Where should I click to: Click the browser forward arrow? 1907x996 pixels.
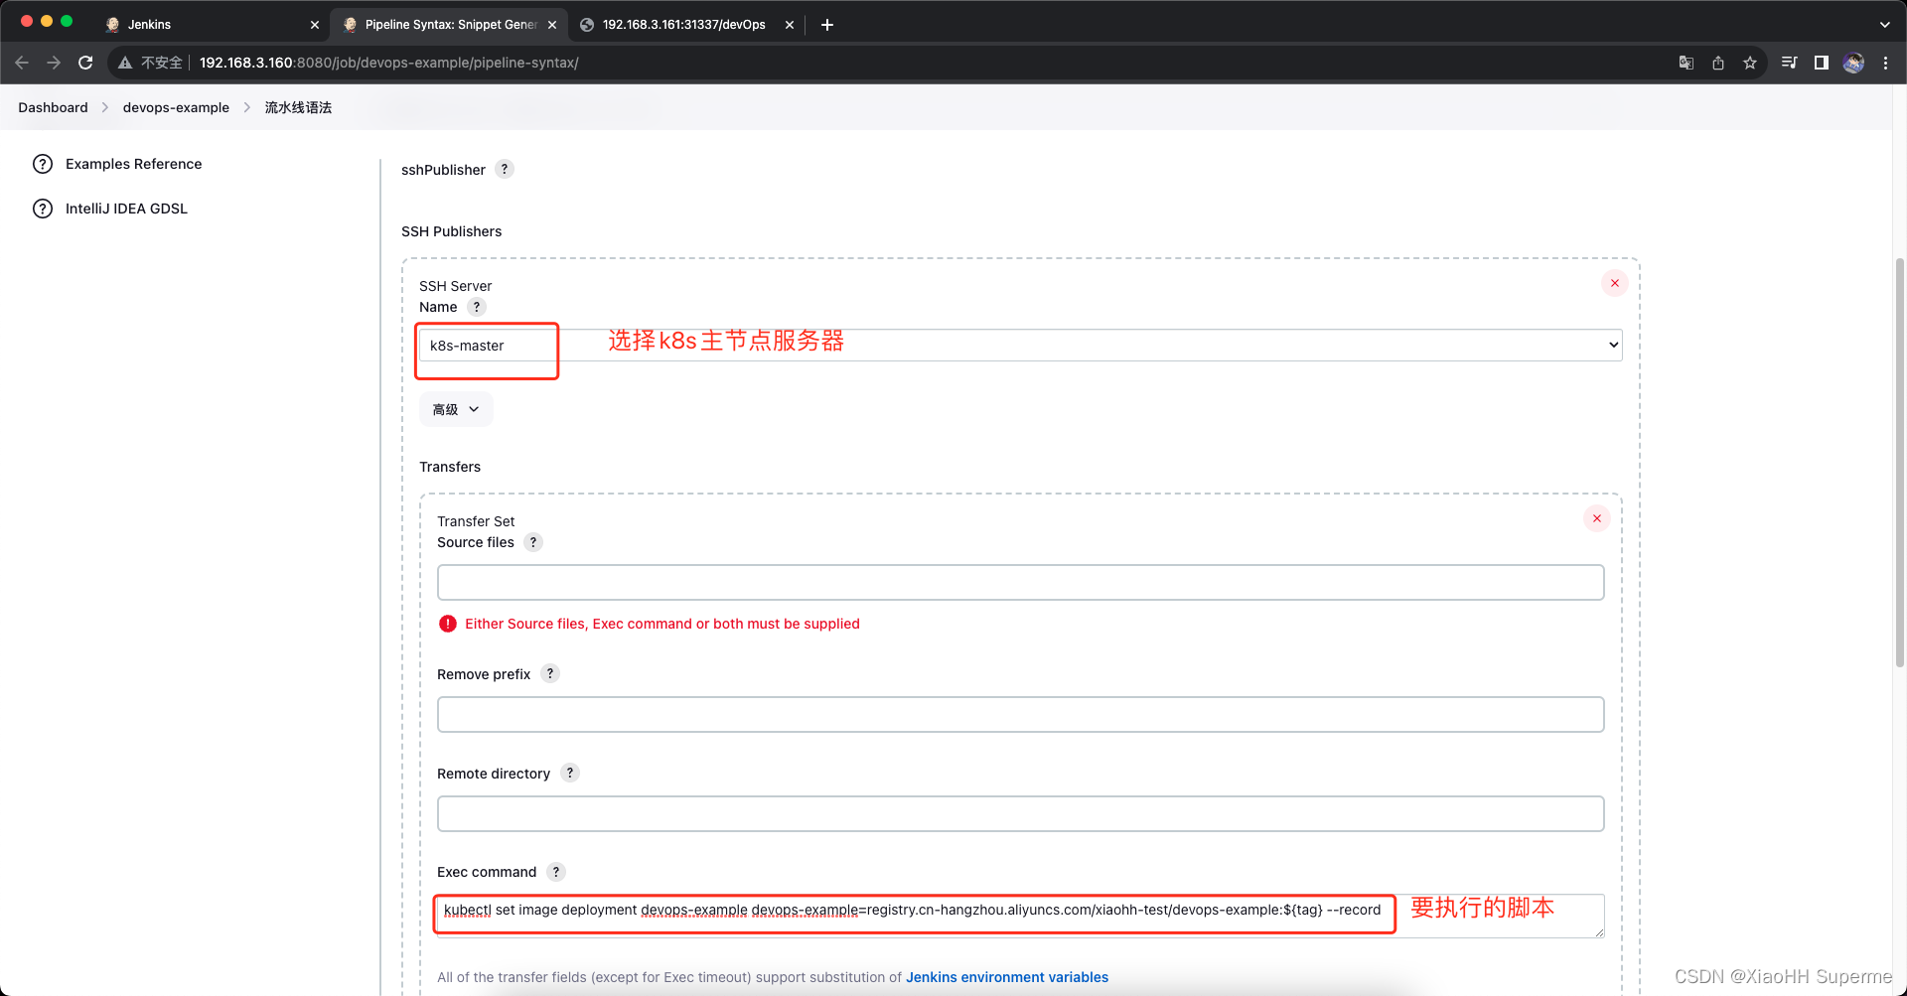(54, 63)
